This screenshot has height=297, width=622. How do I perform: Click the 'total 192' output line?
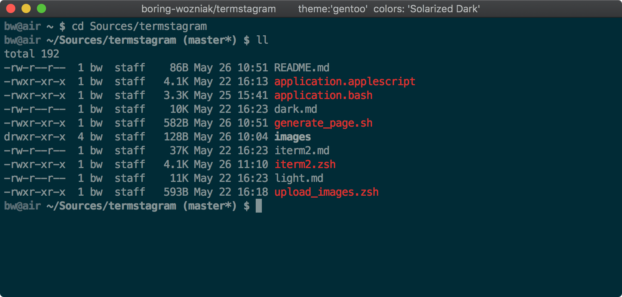tap(31, 54)
